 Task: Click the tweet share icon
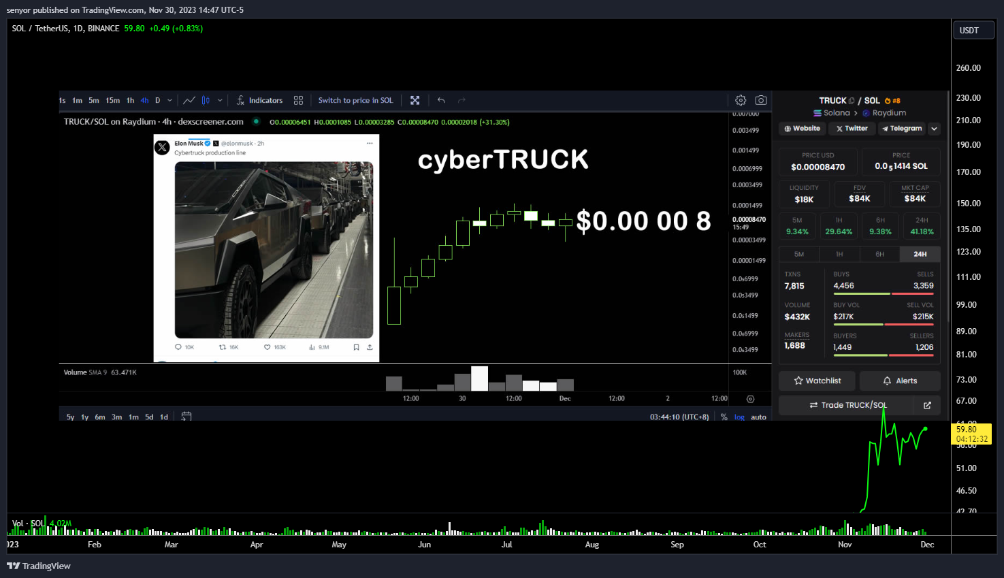pos(370,347)
